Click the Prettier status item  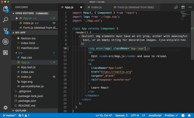pyautogui.click(x=171, y=116)
